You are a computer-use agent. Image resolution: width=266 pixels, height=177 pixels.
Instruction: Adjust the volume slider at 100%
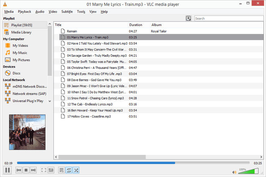248,171
